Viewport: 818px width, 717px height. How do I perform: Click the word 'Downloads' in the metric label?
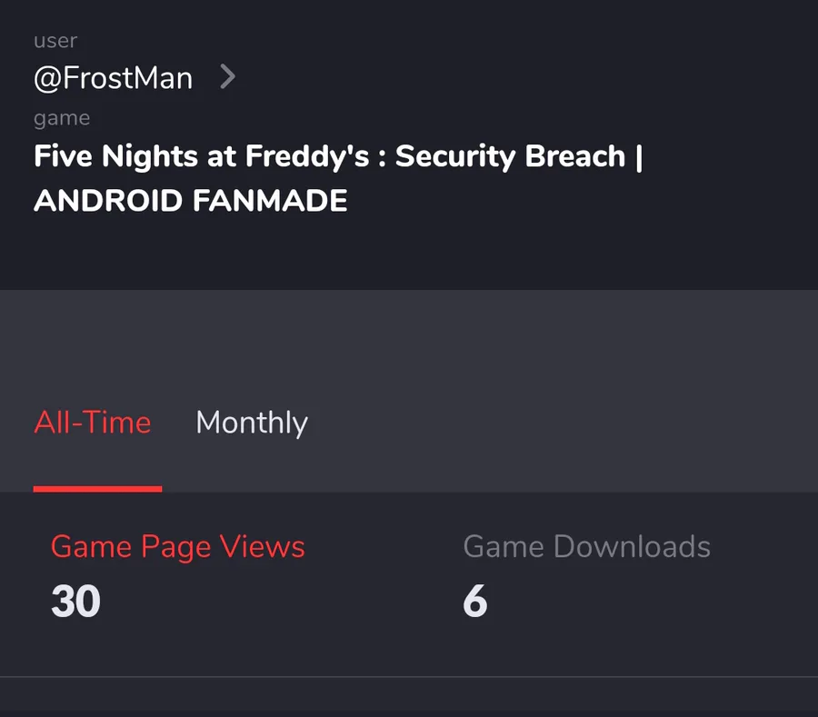pyautogui.click(x=632, y=546)
